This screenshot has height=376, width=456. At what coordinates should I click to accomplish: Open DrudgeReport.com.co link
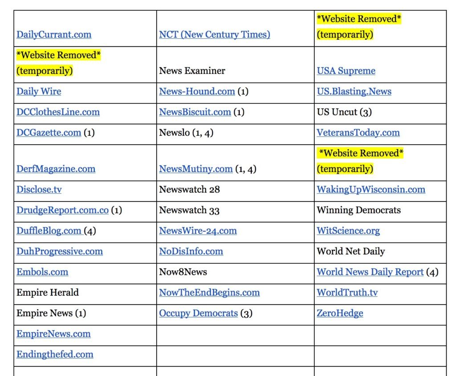62,210
